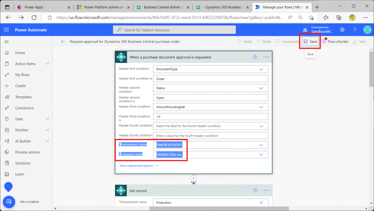The height and width of the screenshot is (211, 374).
Task: Open the user account avatar
Action: (367, 30)
